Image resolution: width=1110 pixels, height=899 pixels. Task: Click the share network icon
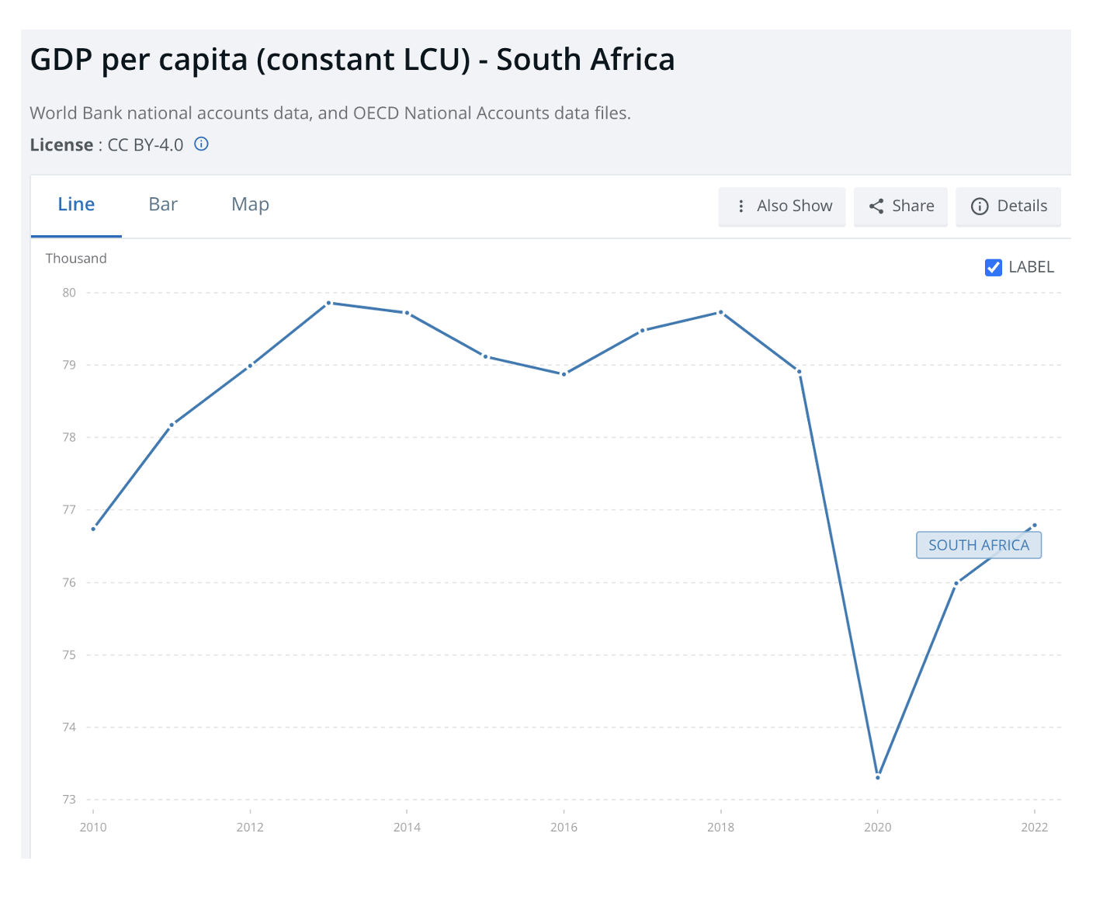click(876, 206)
